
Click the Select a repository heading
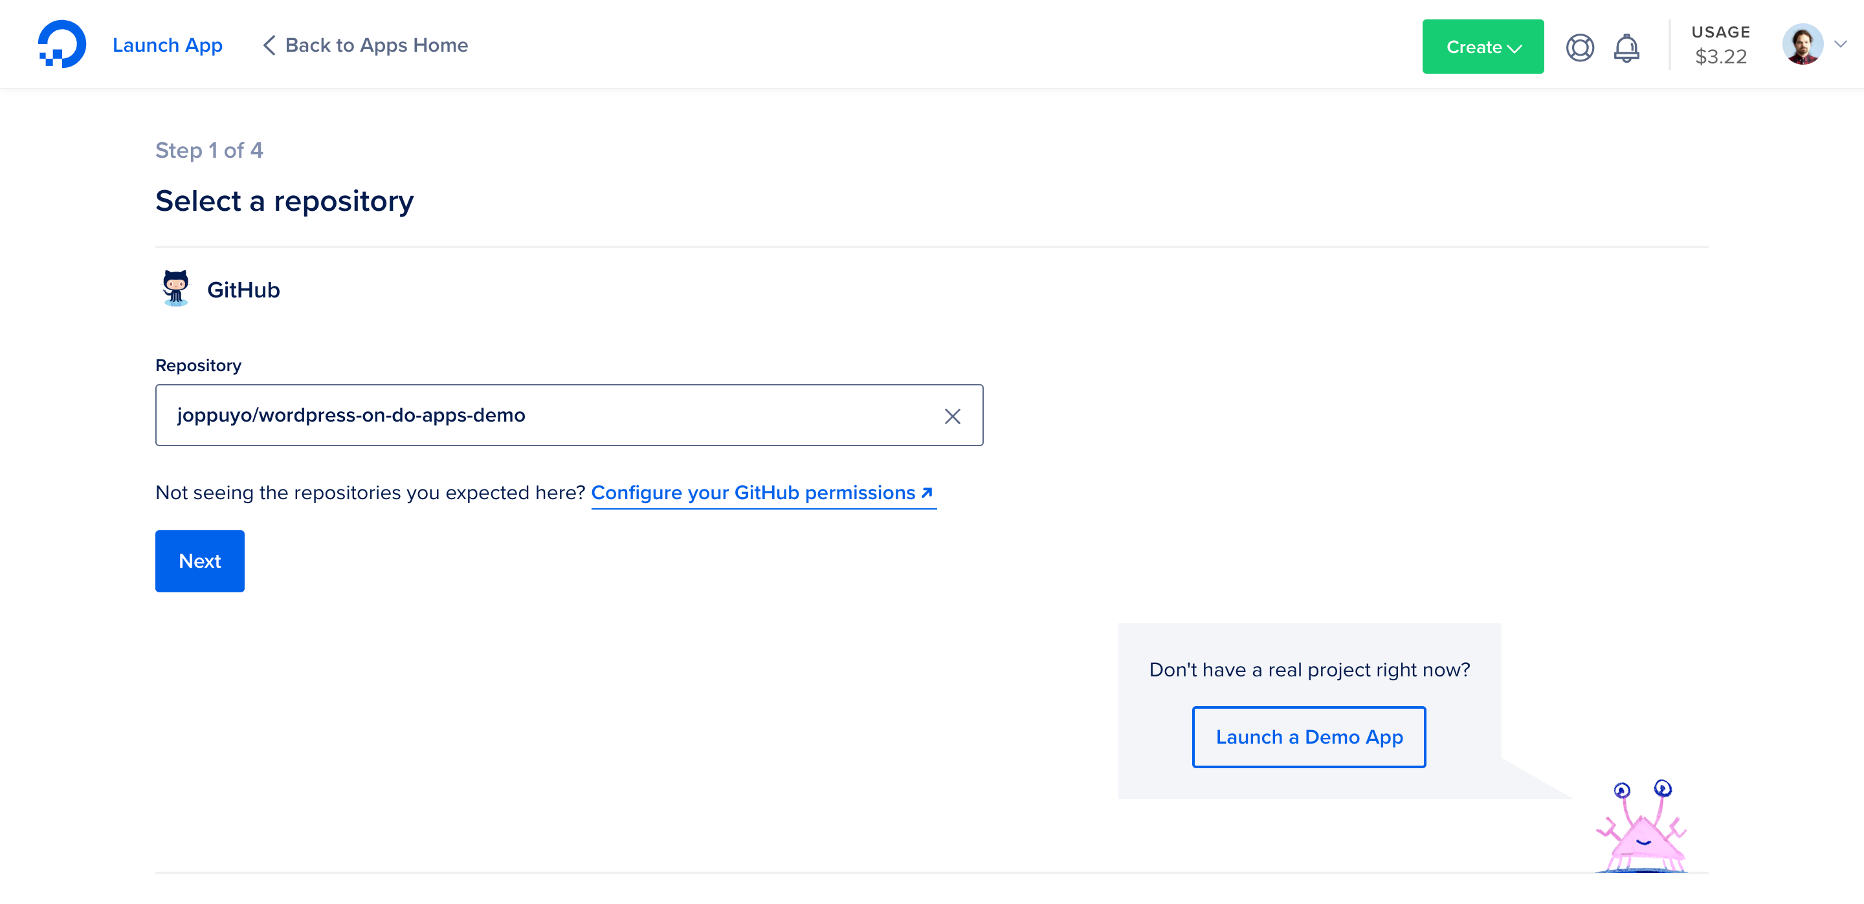point(284,201)
